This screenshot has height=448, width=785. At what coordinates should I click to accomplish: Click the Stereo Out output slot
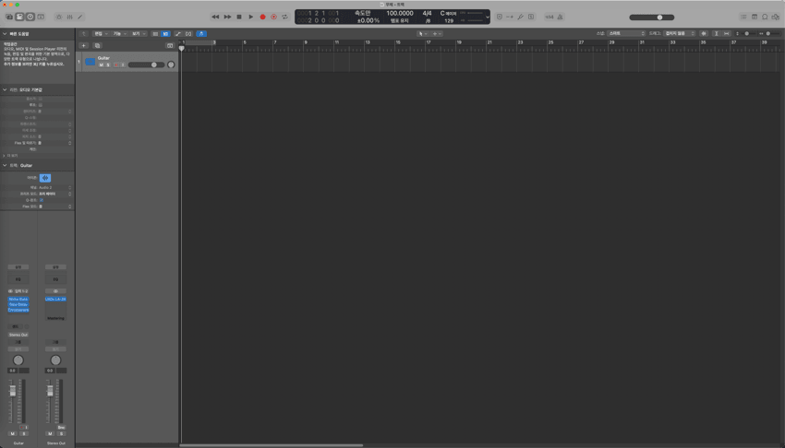point(18,335)
